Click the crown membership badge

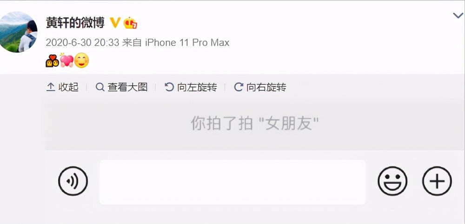click(x=130, y=23)
